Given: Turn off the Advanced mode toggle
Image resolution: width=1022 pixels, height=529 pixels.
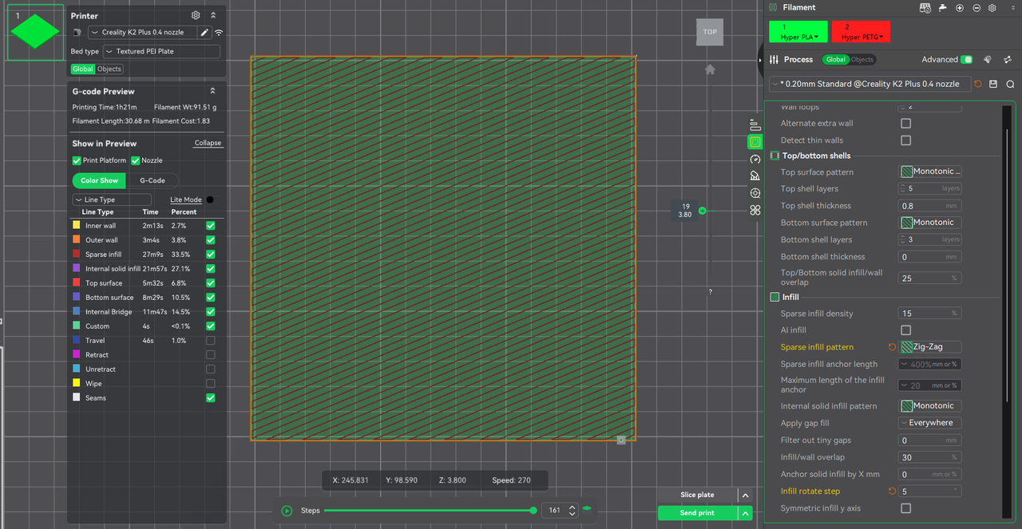Looking at the screenshot, I should pos(967,60).
